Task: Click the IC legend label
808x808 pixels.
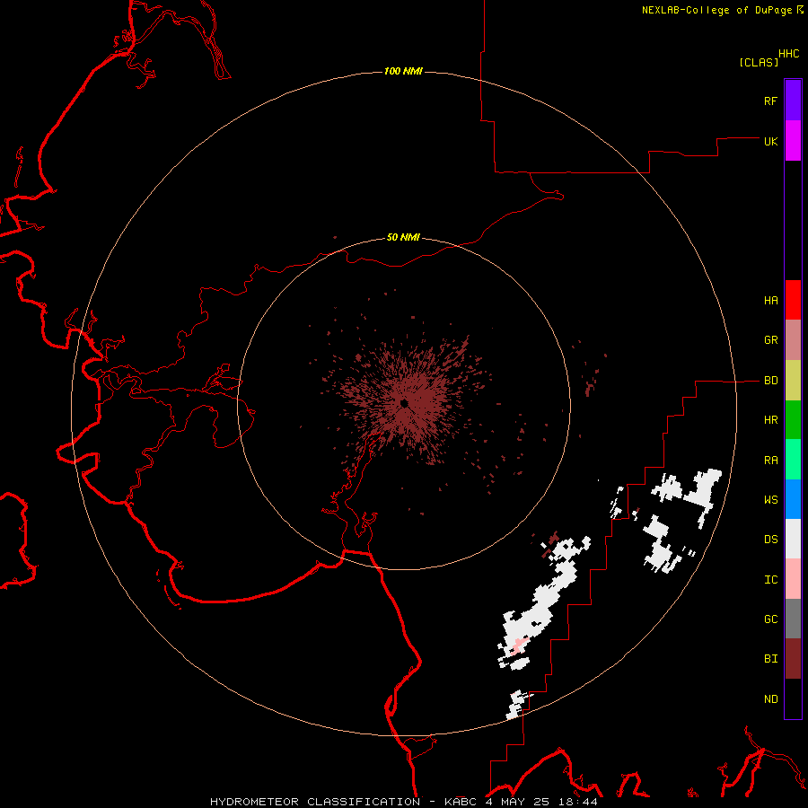Action: click(x=770, y=580)
